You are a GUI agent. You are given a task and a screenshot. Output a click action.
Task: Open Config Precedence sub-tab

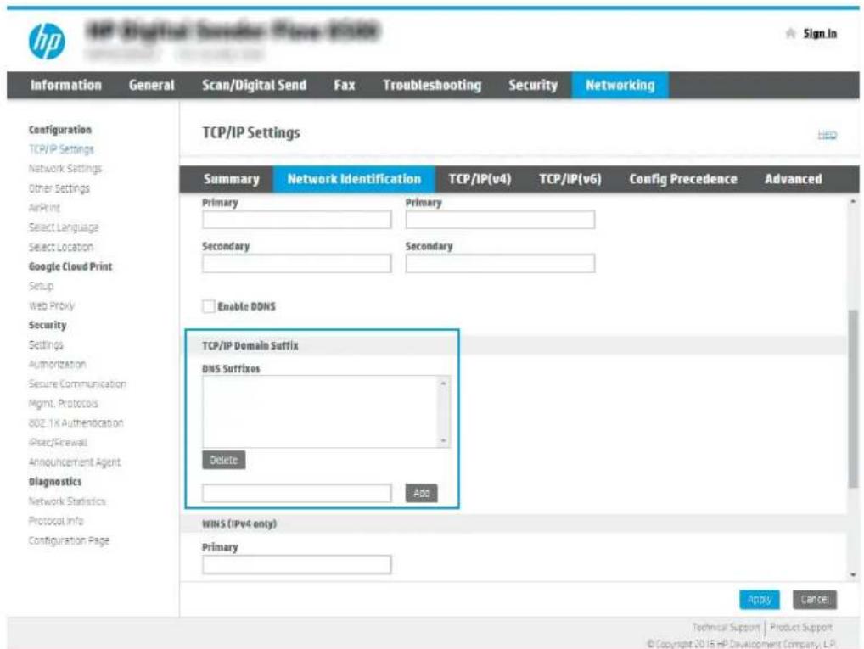pyautogui.click(x=682, y=179)
